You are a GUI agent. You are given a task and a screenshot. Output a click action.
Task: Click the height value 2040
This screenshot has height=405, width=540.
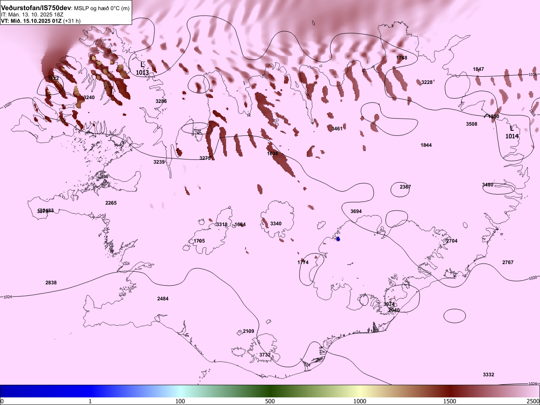coord(394,310)
